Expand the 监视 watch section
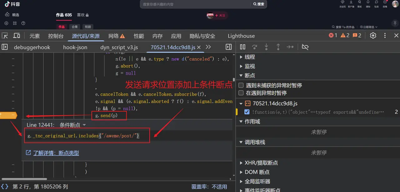The height and width of the screenshot is (192, 400). [x=241, y=66]
